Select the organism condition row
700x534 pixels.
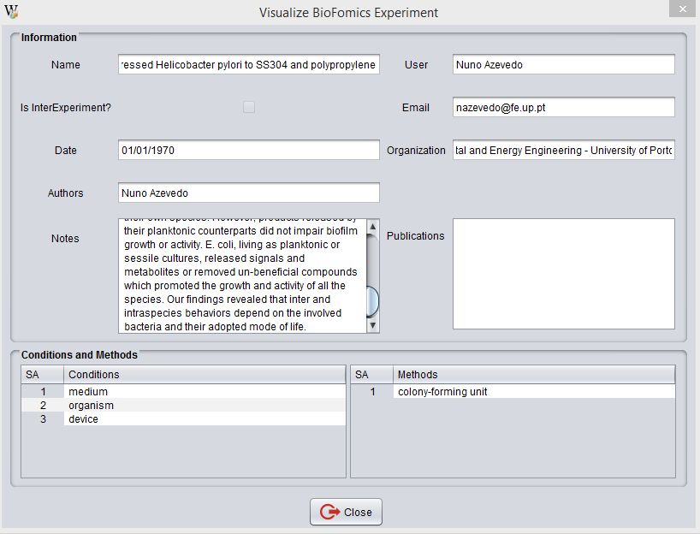[183, 406]
